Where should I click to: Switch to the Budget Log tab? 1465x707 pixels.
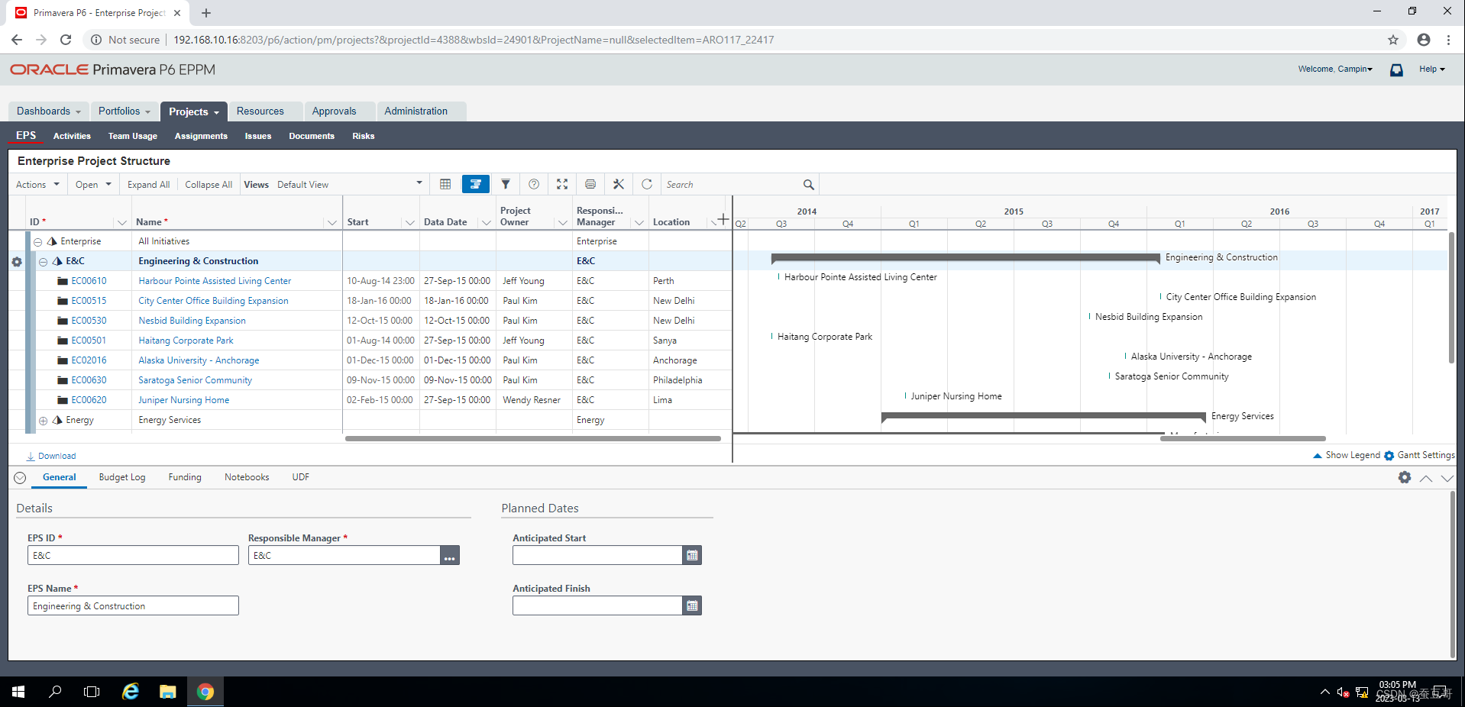pos(121,477)
